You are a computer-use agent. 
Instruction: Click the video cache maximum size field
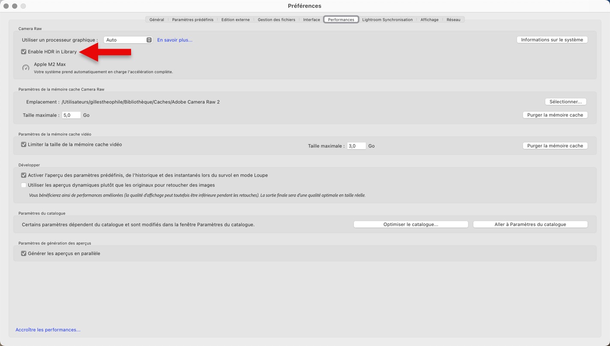point(356,146)
